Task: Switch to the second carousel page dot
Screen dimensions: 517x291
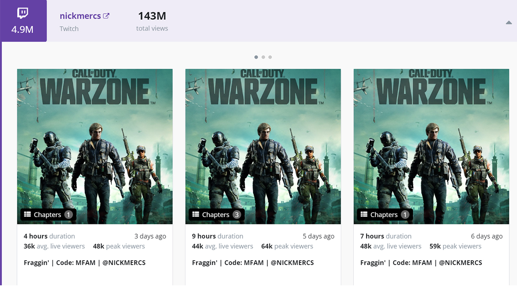Action: [263, 57]
